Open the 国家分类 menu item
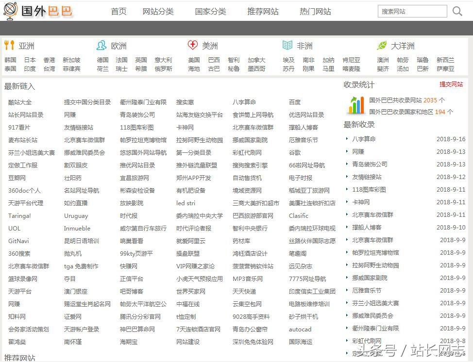Viewport: 473px width, 362px height. (x=210, y=12)
